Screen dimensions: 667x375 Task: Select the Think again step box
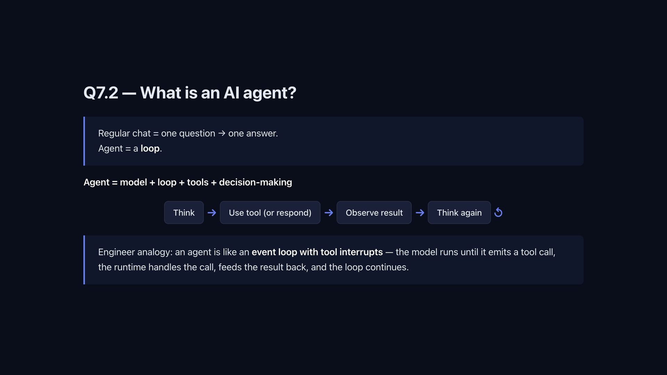click(459, 212)
